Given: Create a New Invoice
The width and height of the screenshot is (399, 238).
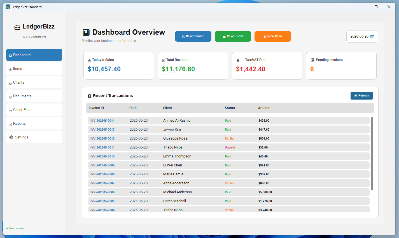Looking at the screenshot, I should tap(193, 36).
